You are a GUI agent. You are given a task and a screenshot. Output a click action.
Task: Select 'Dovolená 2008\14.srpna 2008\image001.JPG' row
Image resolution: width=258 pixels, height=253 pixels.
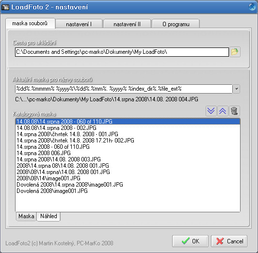(x=128, y=185)
